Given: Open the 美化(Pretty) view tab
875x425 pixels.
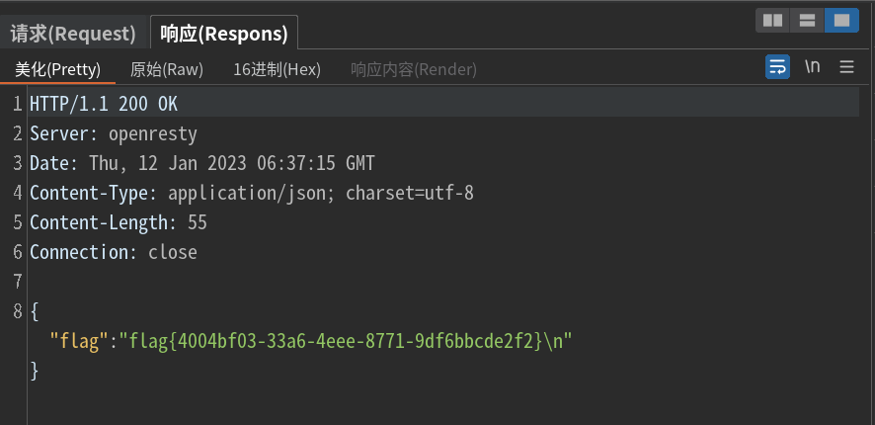Looking at the screenshot, I should click(x=57, y=69).
